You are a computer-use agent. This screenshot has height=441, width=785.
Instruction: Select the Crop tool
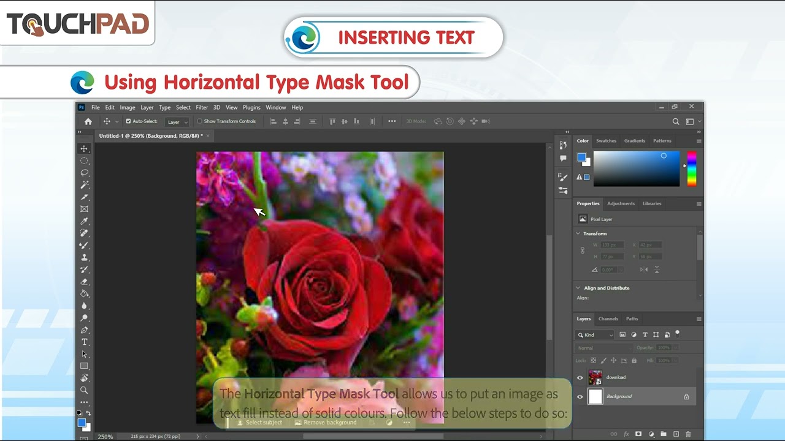click(x=85, y=197)
